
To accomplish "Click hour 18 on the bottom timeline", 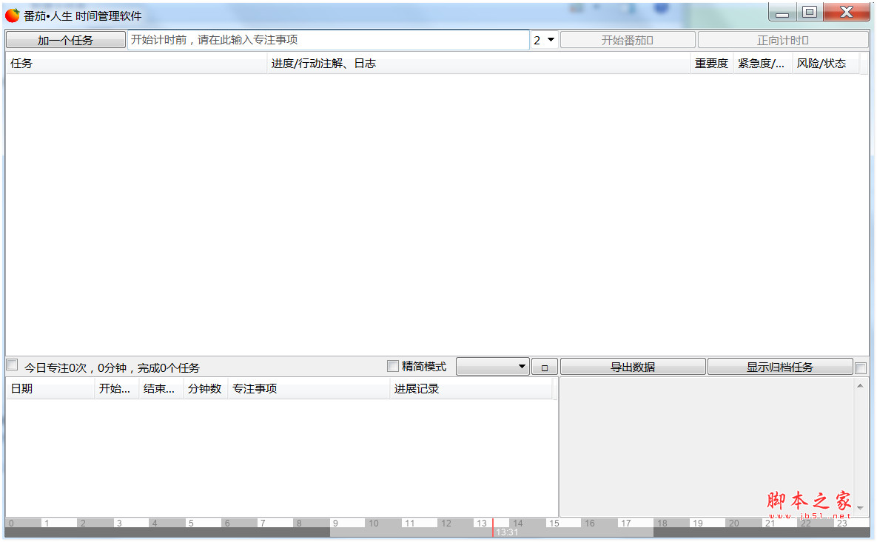I will [662, 523].
